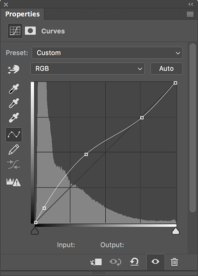This screenshot has width=198, height=276.
Task: Click the white point input slider
Action: click(x=176, y=231)
